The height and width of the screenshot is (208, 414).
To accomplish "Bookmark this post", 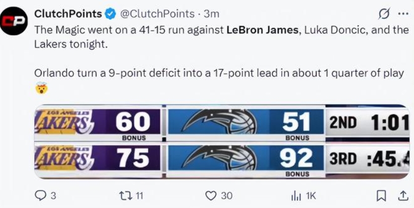I will pyautogui.click(x=382, y=195).
